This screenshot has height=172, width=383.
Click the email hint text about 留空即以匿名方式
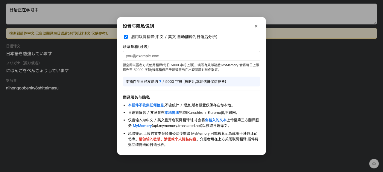(x=191, y=67)
